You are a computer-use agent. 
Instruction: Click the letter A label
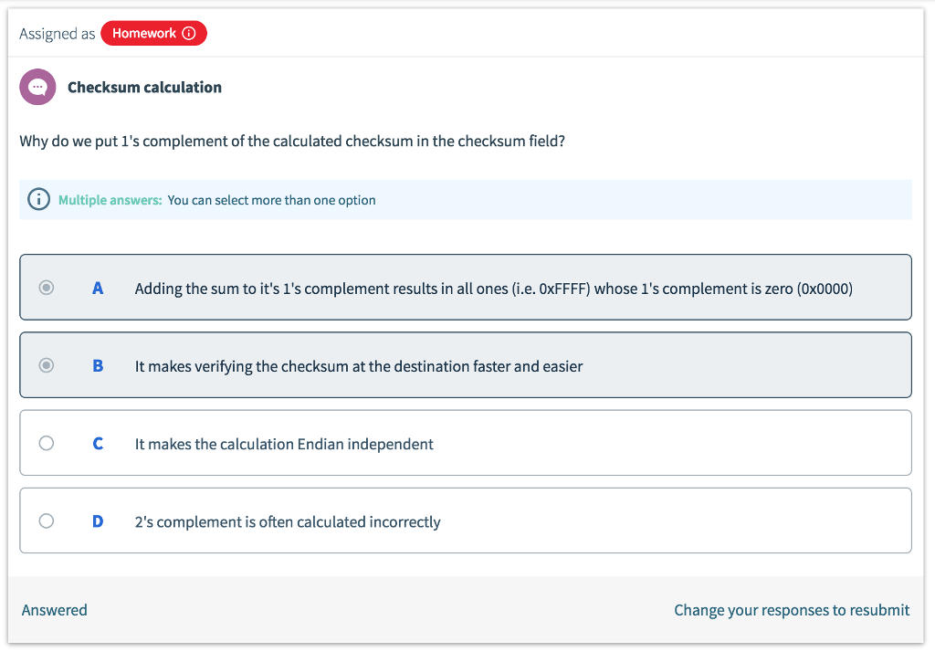pos(98,288)
